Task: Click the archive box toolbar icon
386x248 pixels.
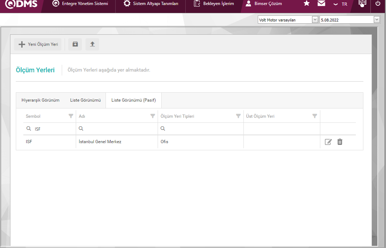Action: click(x=75, y=44)
